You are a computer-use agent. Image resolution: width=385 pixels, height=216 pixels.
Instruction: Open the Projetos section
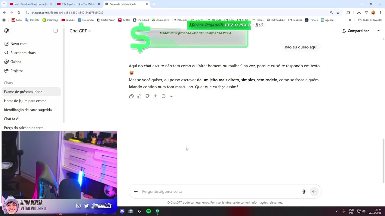(31, 71)
